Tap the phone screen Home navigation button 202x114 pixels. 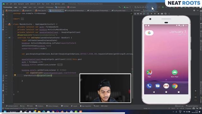[x=166, y=92]
